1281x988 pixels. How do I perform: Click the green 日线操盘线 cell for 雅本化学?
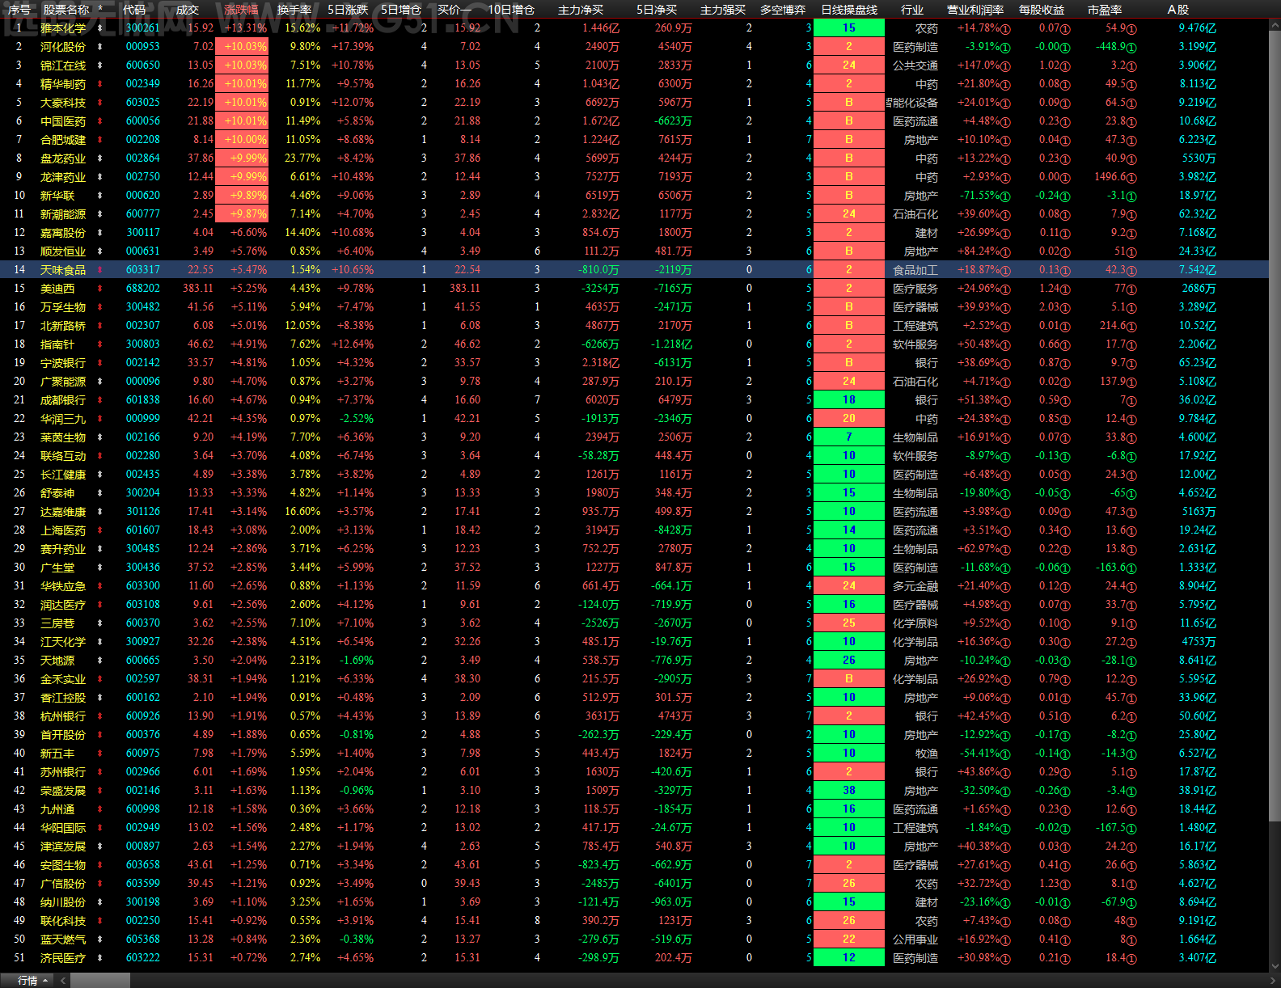tap(849, 28)
